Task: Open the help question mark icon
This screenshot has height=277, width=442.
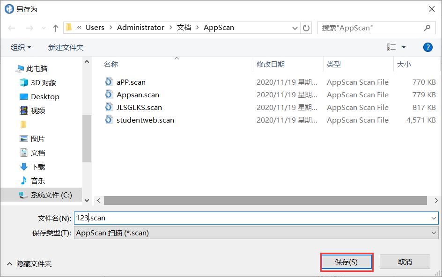Action: 427,47
